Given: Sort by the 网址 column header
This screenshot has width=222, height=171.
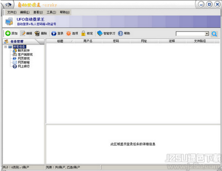Looking at the screenshot, I should click(x=144, y=41).
